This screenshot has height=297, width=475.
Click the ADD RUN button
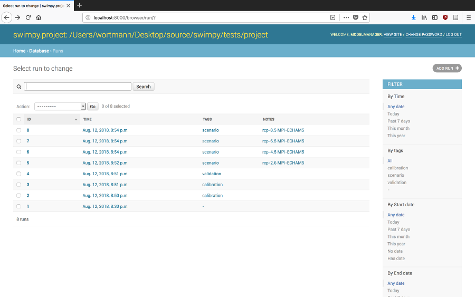point(447,68)
